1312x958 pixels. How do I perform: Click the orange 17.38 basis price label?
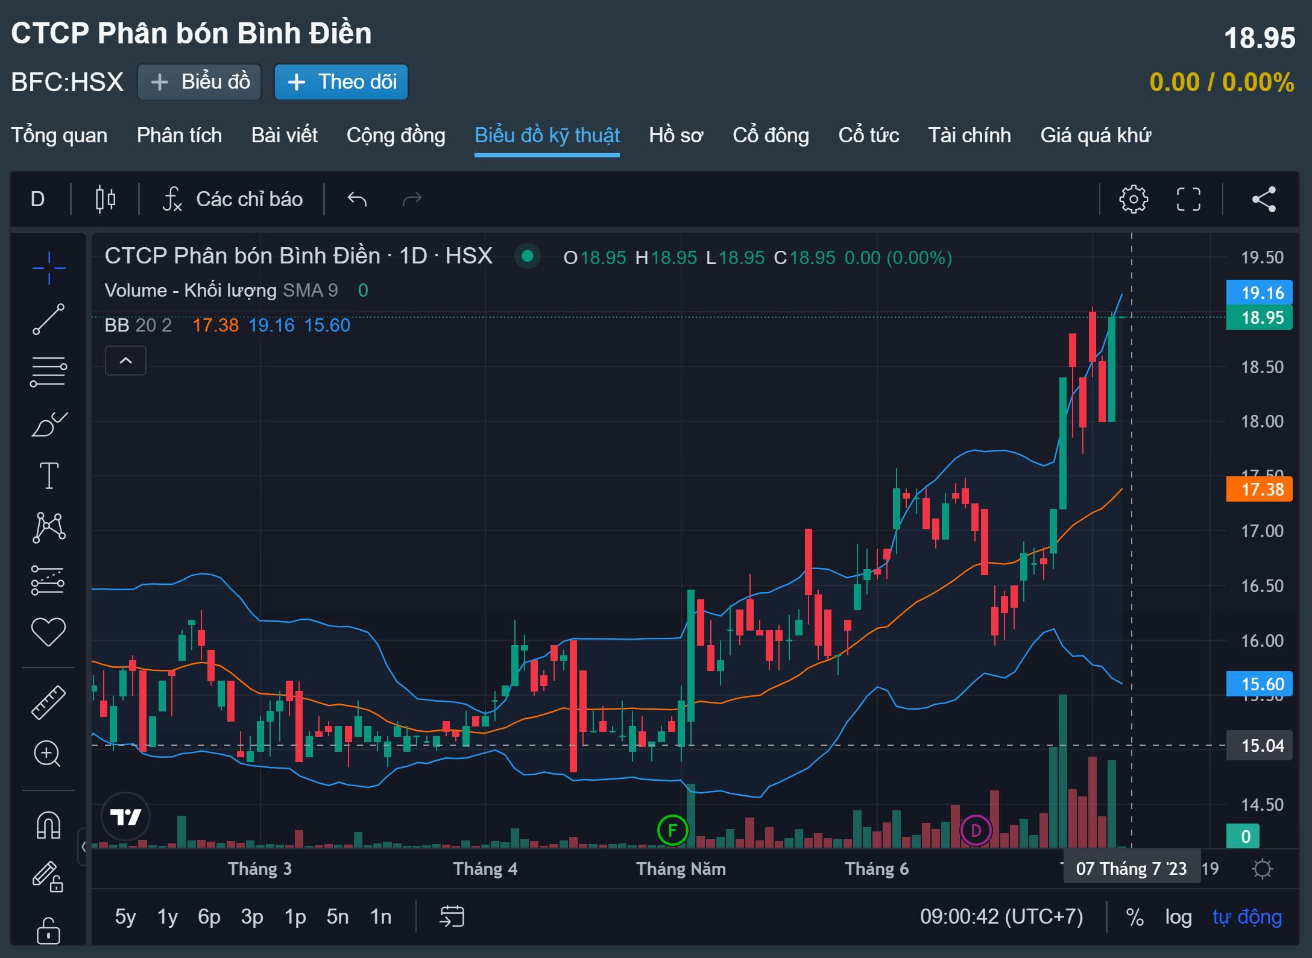coord(1259,489)
